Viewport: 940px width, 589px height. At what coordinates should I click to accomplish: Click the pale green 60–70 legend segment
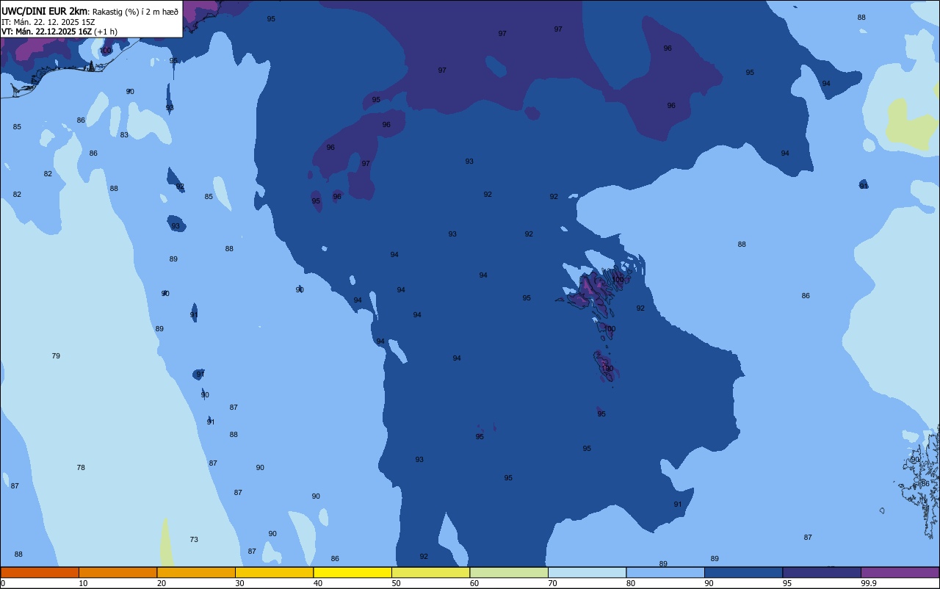509,572
